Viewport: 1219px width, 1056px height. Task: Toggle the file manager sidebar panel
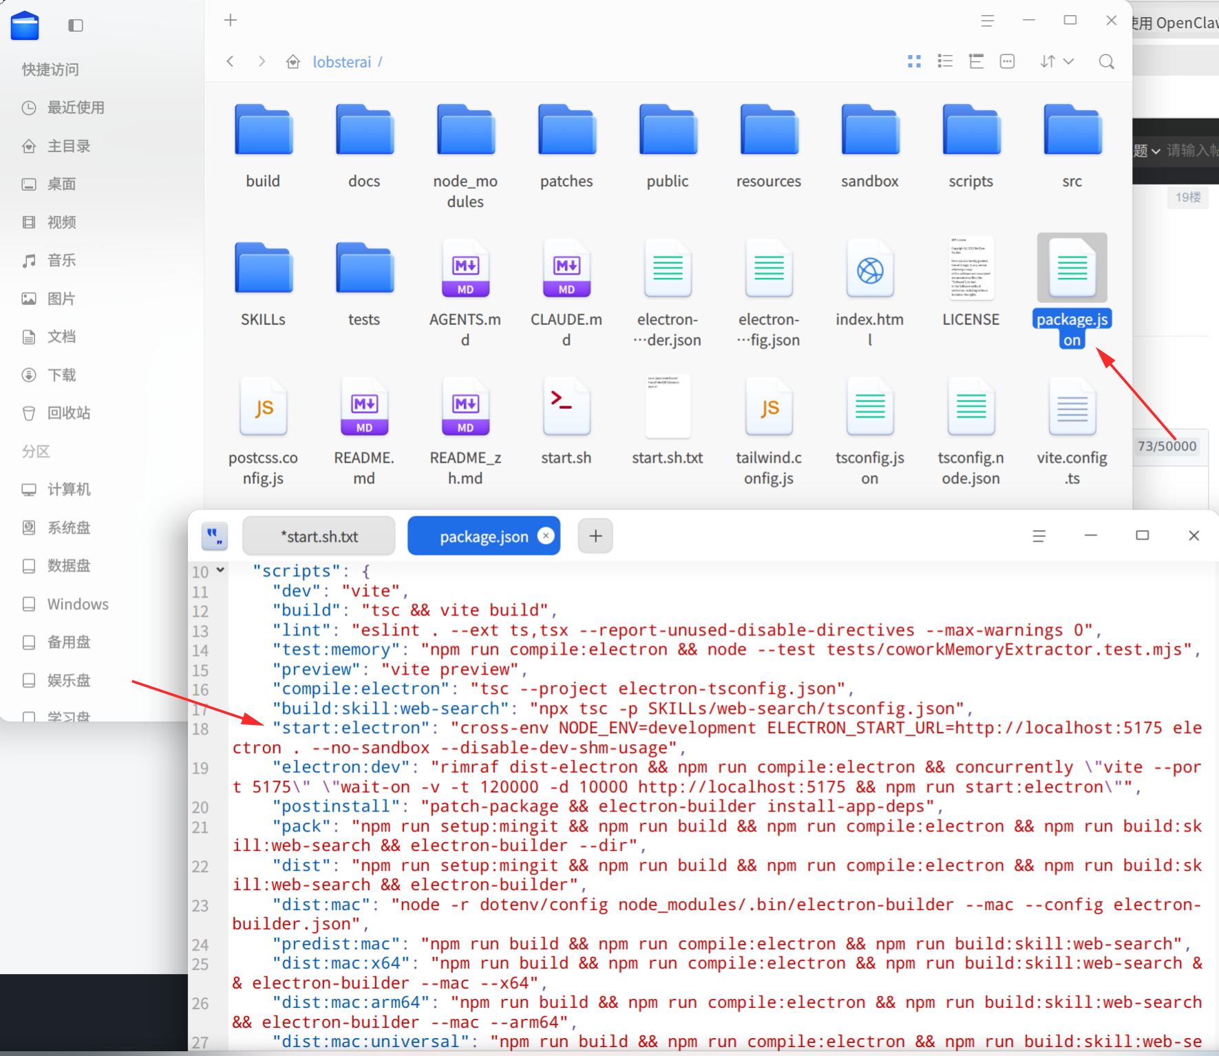pos(76,25)
